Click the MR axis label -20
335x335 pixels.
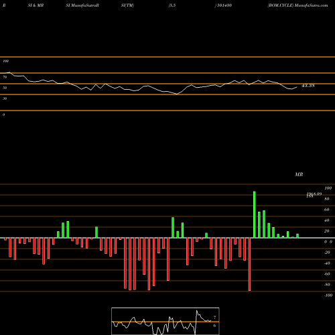pos(327,253)
